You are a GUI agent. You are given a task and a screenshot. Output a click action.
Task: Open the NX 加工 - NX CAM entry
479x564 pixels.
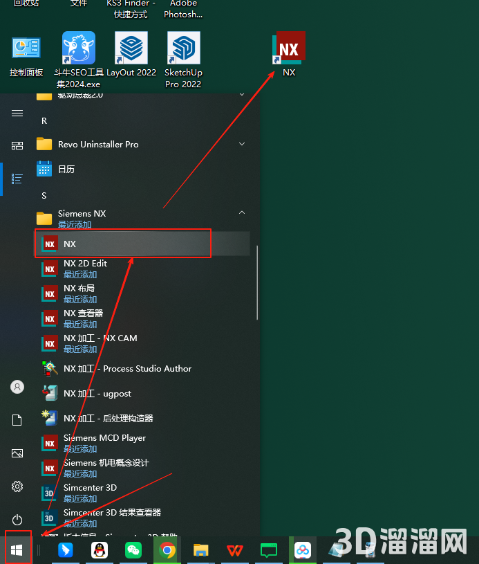[100, 343]
